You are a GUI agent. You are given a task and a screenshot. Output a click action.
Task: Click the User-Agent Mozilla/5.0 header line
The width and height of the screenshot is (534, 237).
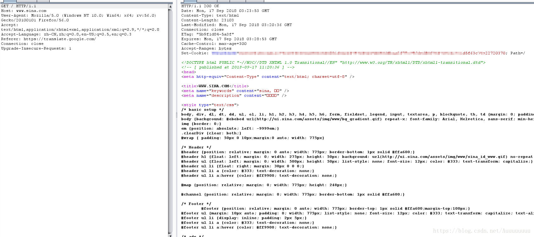[79, 15]
